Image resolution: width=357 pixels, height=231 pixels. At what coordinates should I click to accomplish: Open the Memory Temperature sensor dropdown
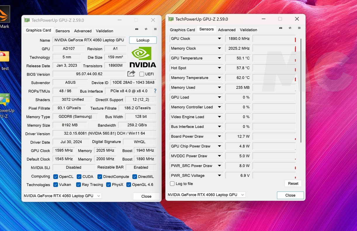coord(219,78)
